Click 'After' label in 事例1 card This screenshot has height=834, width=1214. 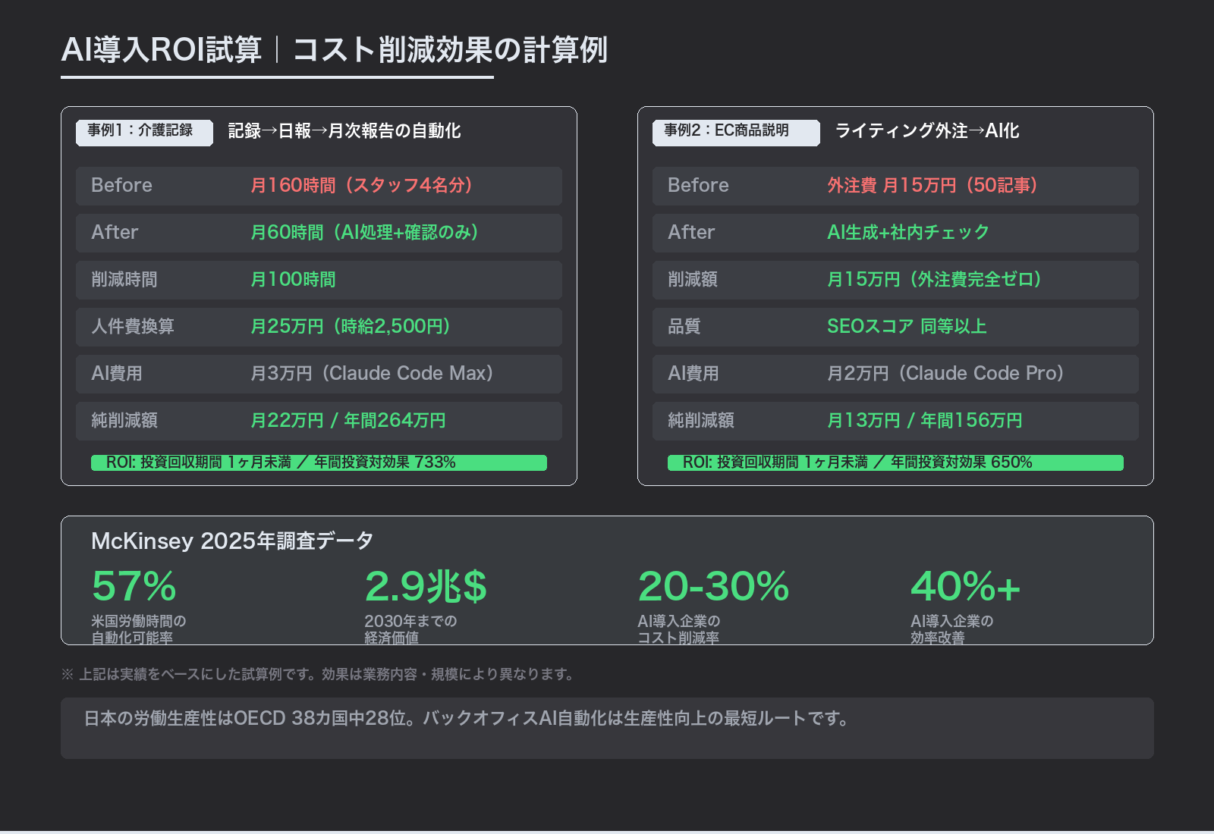115,233
